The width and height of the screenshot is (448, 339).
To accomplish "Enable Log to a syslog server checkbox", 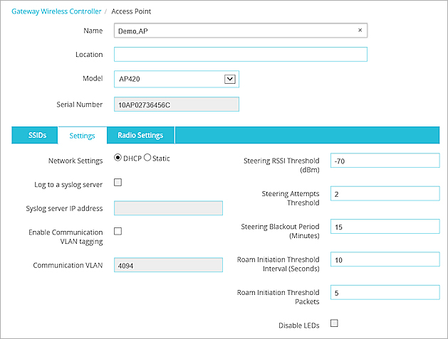I will tap(118, 183).
